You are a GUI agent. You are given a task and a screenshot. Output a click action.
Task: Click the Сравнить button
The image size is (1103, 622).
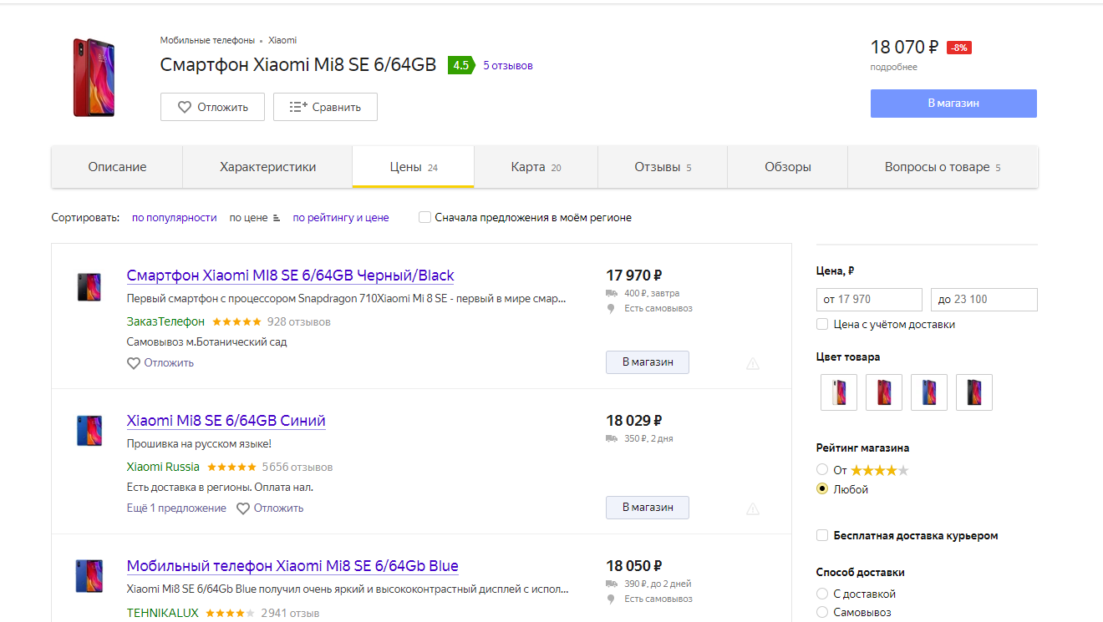(325, 107)
